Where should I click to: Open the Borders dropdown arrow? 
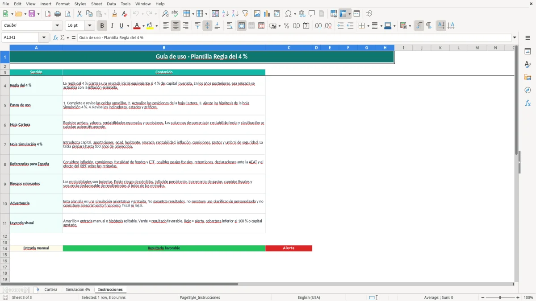click(368, 26)
